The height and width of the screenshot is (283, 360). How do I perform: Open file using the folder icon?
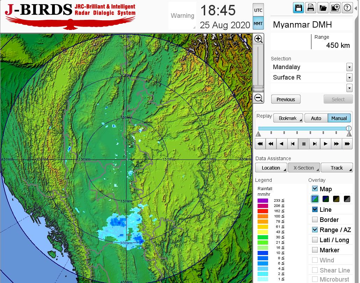coord(323,8)
